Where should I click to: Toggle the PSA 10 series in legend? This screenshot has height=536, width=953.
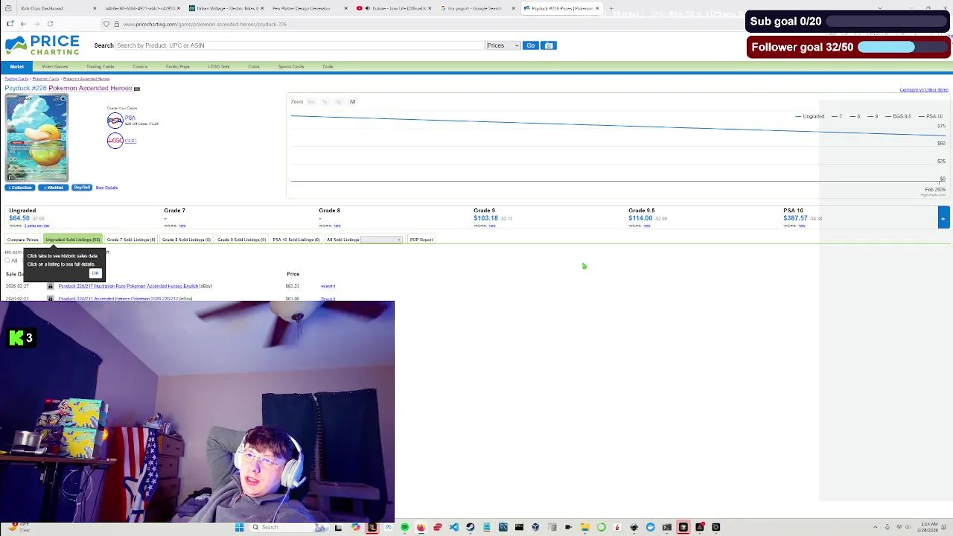click(931, 116)
